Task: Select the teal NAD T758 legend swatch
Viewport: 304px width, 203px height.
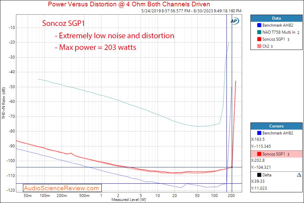Action: click(x=259, y=32)
